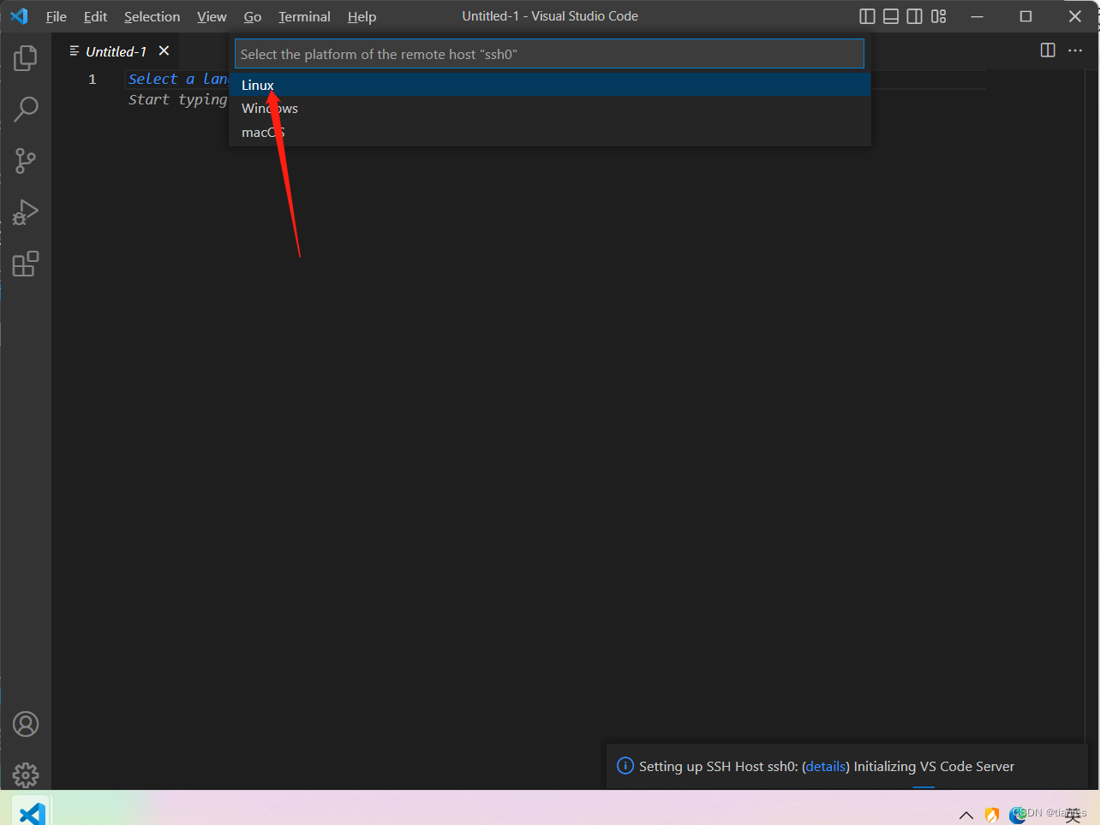Open the Extensions view icon
Screen dimensions: 1100x825
pyautogui.click(x=26, y=264)
